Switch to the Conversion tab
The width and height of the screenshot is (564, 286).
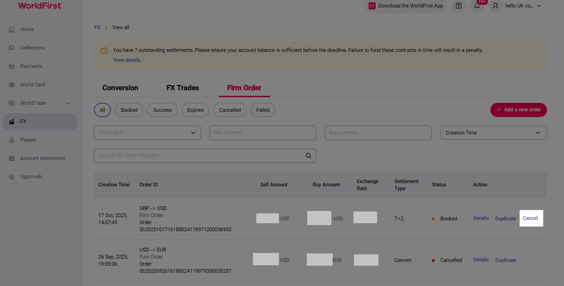tap(120, 88)
